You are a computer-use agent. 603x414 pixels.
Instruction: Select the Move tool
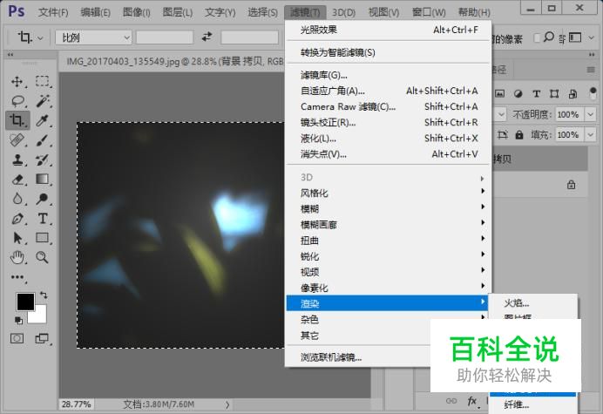click(x=17, y=82)
